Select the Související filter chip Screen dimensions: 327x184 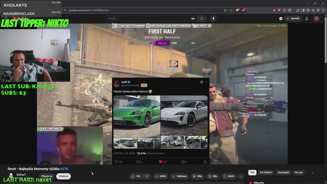283,172
